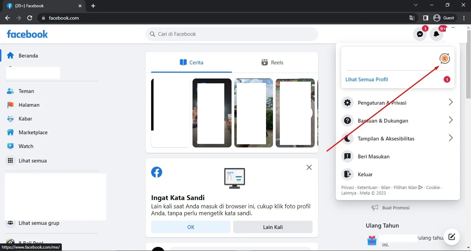Click the birthday gift icon
The height and width of the screenshot is (251, 471).
coord(372,240)
